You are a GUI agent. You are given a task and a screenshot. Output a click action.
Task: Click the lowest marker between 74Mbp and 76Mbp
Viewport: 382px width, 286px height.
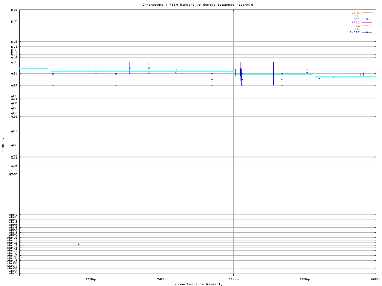pyautogui.click(x=212, y=80)
